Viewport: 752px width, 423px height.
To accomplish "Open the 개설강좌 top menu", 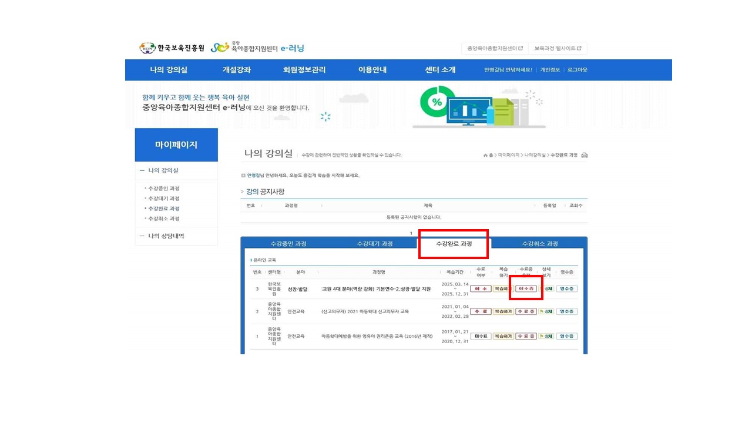I will (x=236, y=70).
